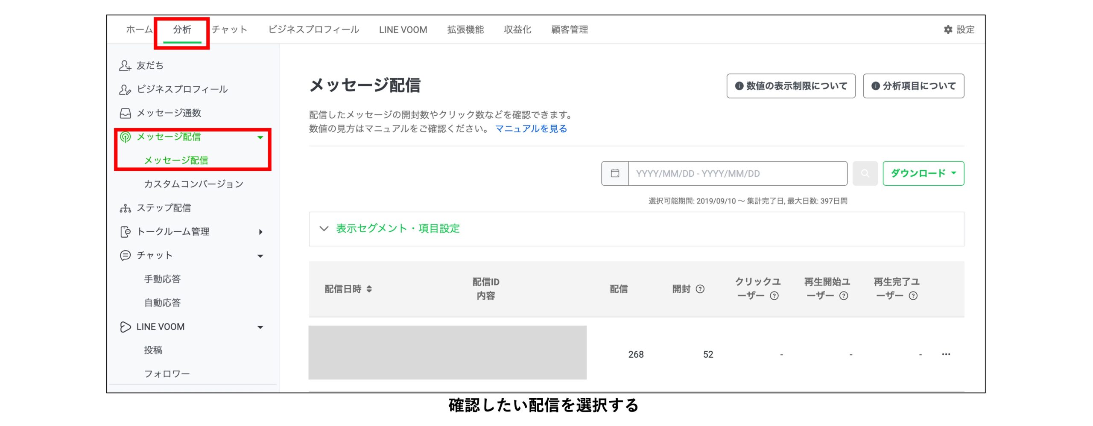
Task: Open the ダウンロード dropdown
Action: 923,173
